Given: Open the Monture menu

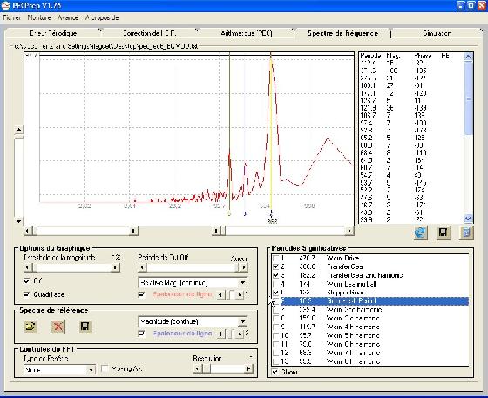Looking at the screenshot, I should [x=39, y=17].
